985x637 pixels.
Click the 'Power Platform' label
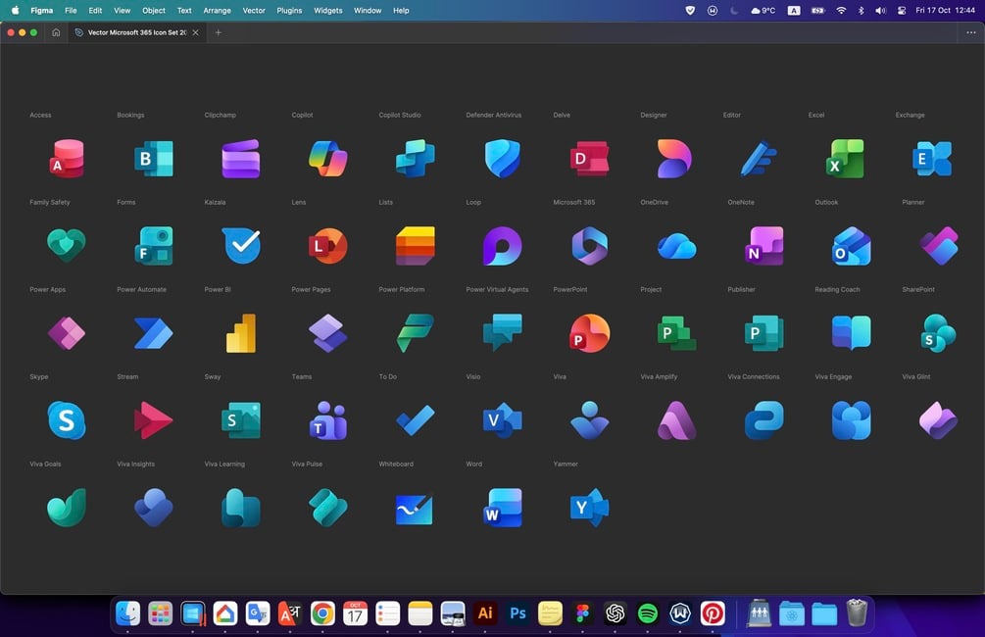point(402,290)
